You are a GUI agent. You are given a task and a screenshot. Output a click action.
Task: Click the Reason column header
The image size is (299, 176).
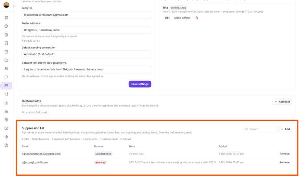[x=98, y=146]
